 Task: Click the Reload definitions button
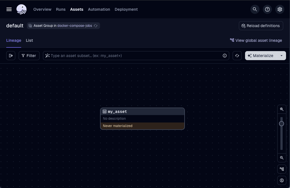261,26
